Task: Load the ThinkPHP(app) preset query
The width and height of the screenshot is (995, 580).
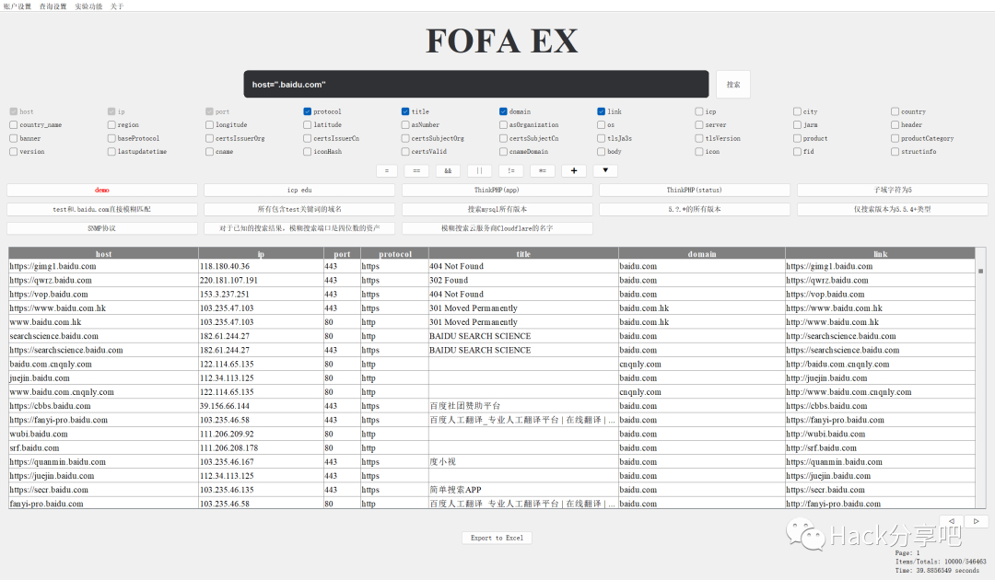Action: (497, 191)
